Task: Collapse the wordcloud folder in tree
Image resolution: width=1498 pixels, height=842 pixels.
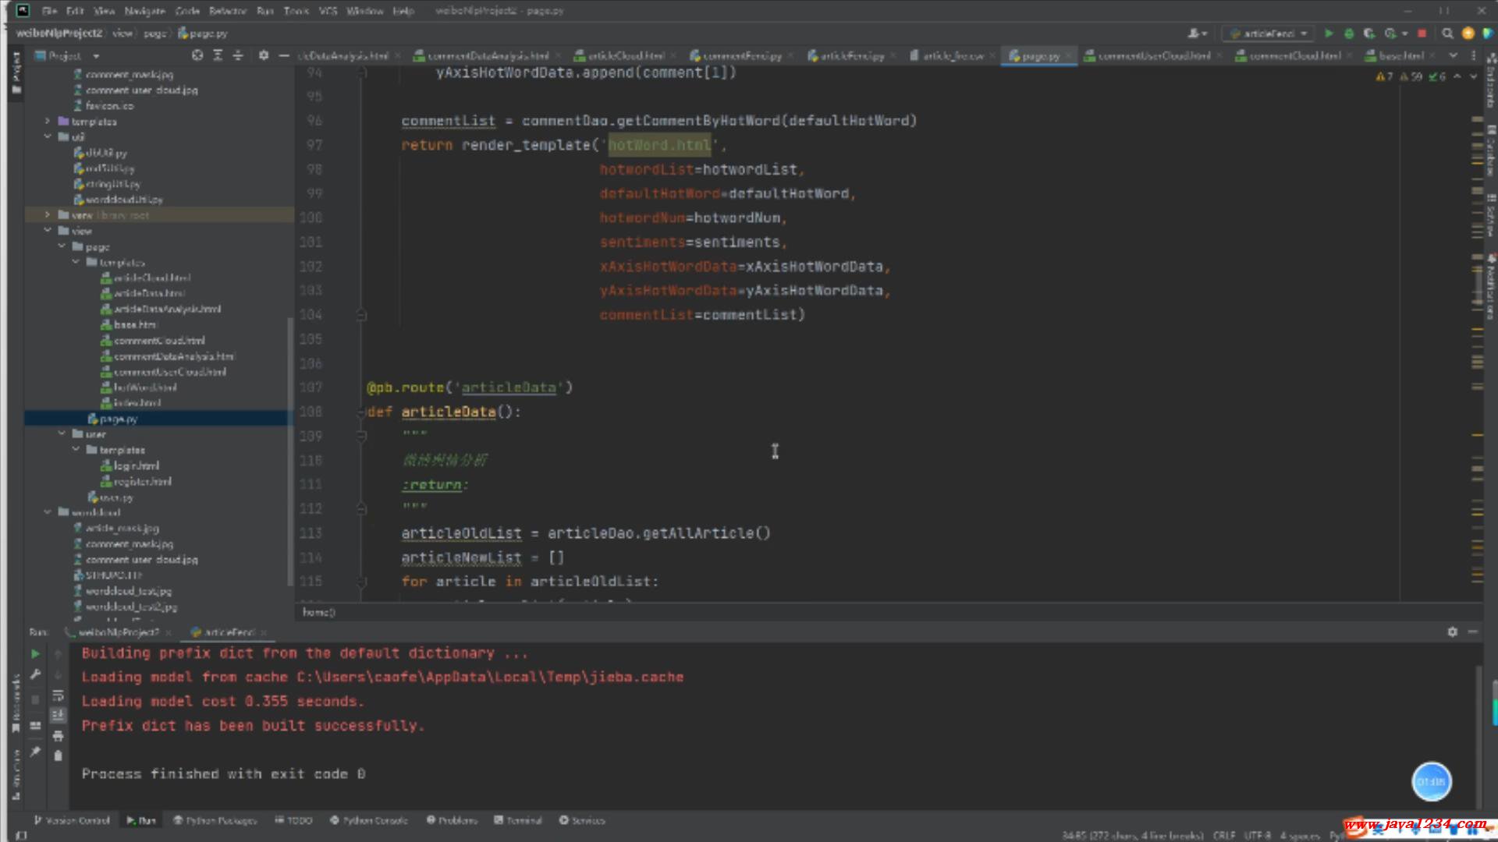Action: 48,512
